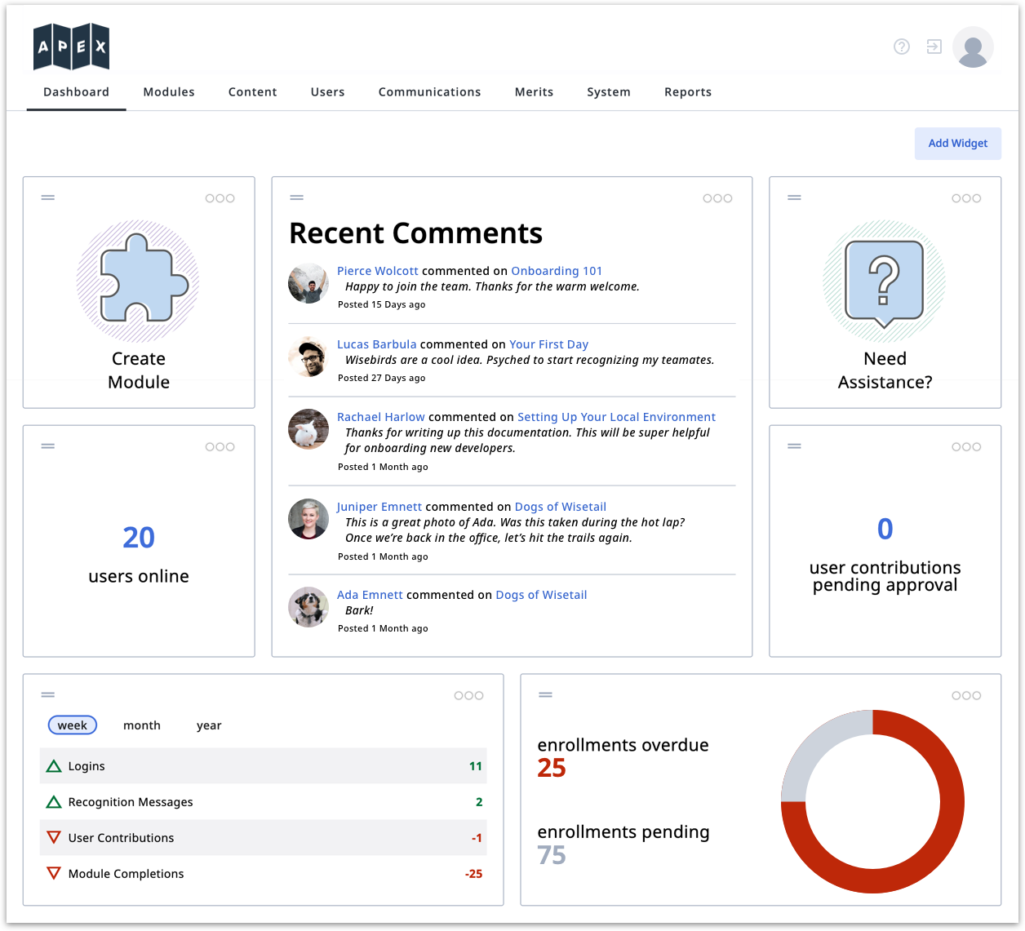Click the help question mark icon

pos(901,47)
